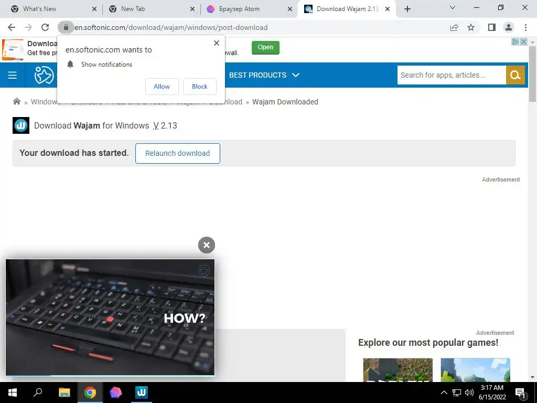This screenshot has height=403, width=537.
Task: Close the Браузер Atom tab
Action: pos(290,9)
